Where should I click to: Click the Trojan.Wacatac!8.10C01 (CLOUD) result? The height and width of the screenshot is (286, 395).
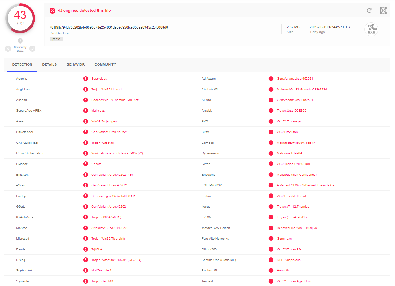tap(116, 260)
